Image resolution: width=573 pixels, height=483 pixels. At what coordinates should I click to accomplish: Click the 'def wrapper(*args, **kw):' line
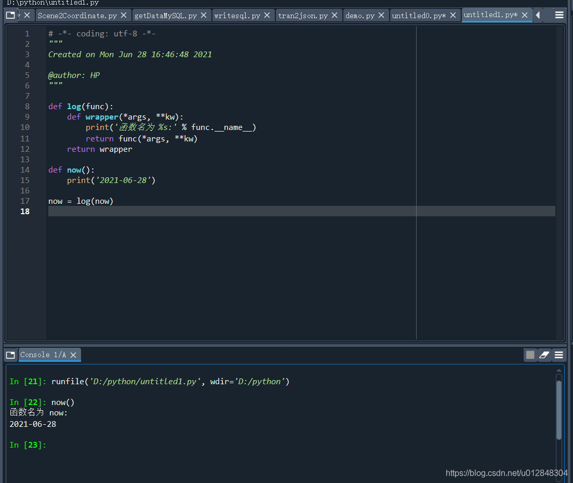[x=125, y=117]
